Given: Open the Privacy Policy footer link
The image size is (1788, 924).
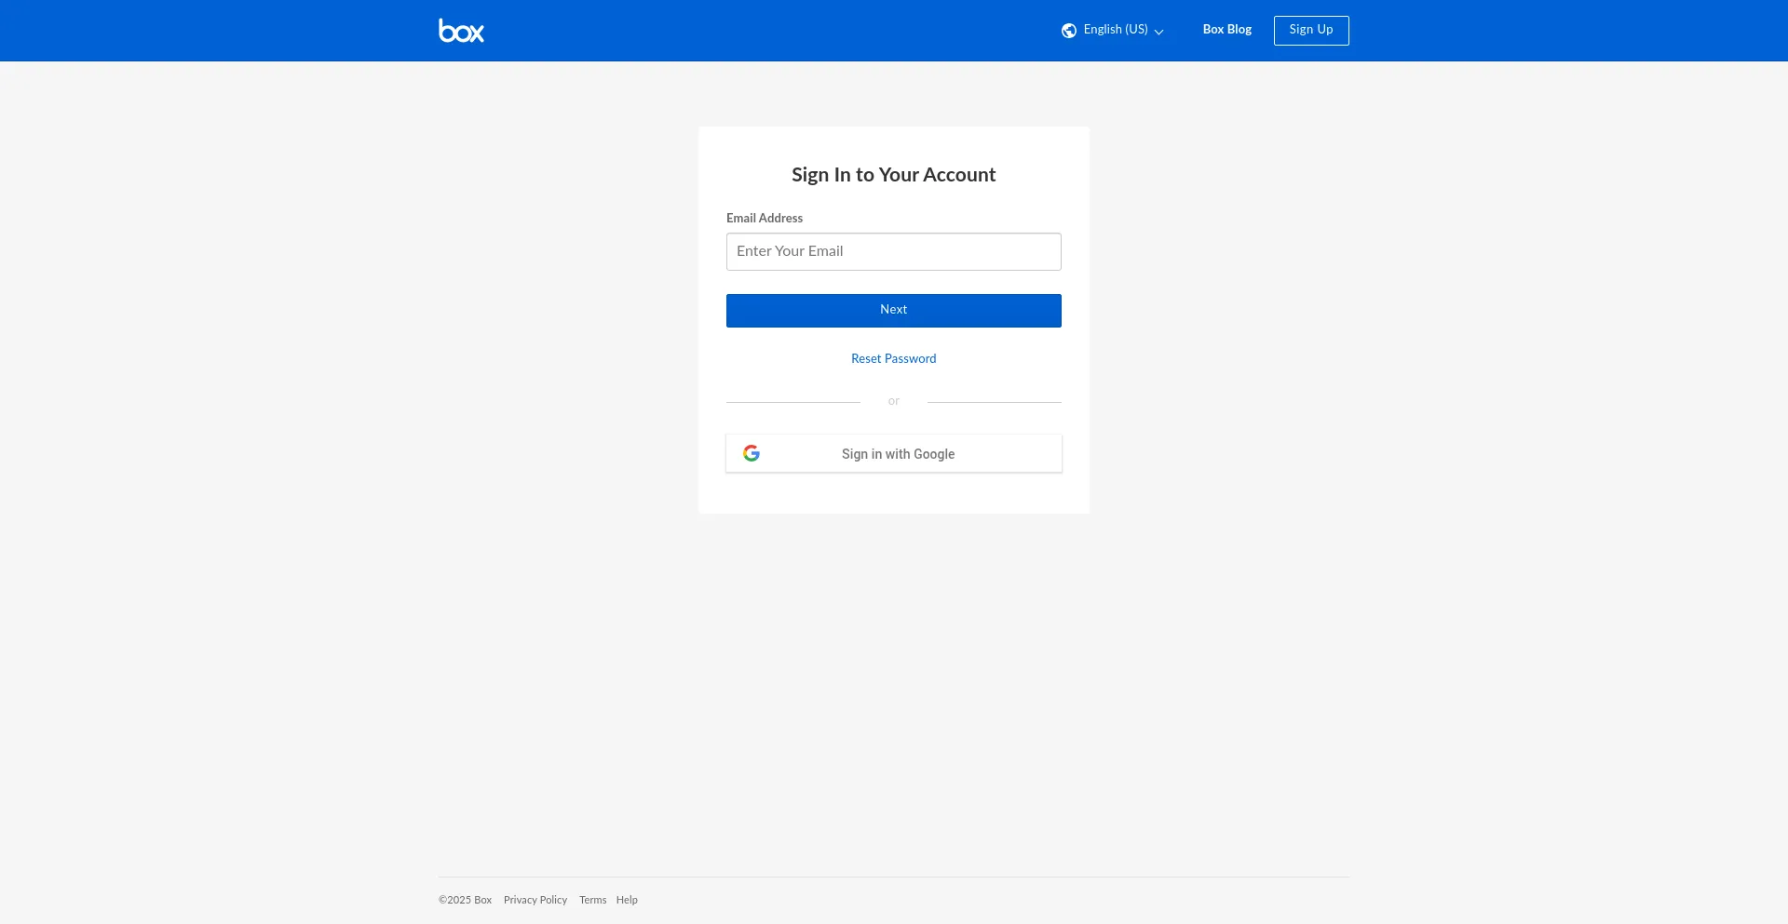Looking at the screenshot, I should [x=535, y=900].
